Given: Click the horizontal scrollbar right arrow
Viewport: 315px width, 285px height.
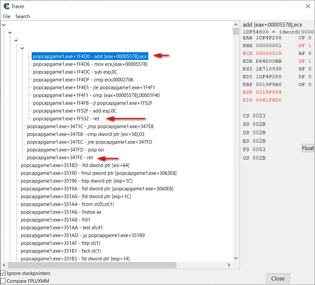Looking at the screenshot, I should [229, 265].
